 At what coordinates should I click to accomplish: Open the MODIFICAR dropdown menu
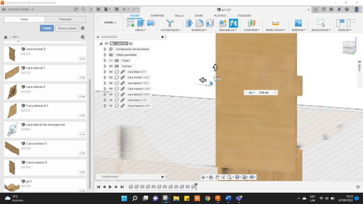[x=199, y=30]
